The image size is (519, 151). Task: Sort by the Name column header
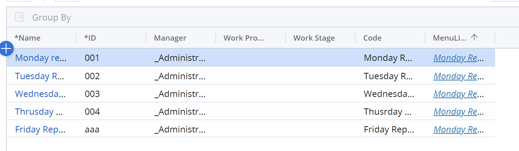click(28, 38)
